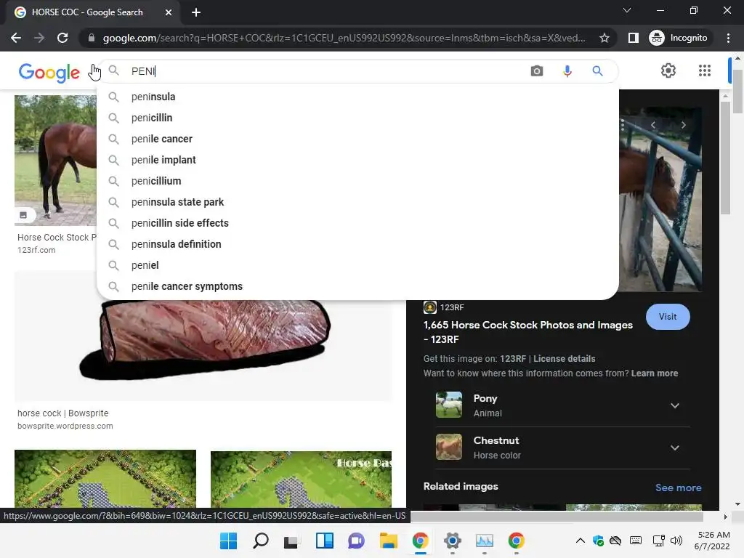Image resolution: width=744 pixels, height=558 pixels.
Task: Show next image in preview panel
Action: (683, 125)
